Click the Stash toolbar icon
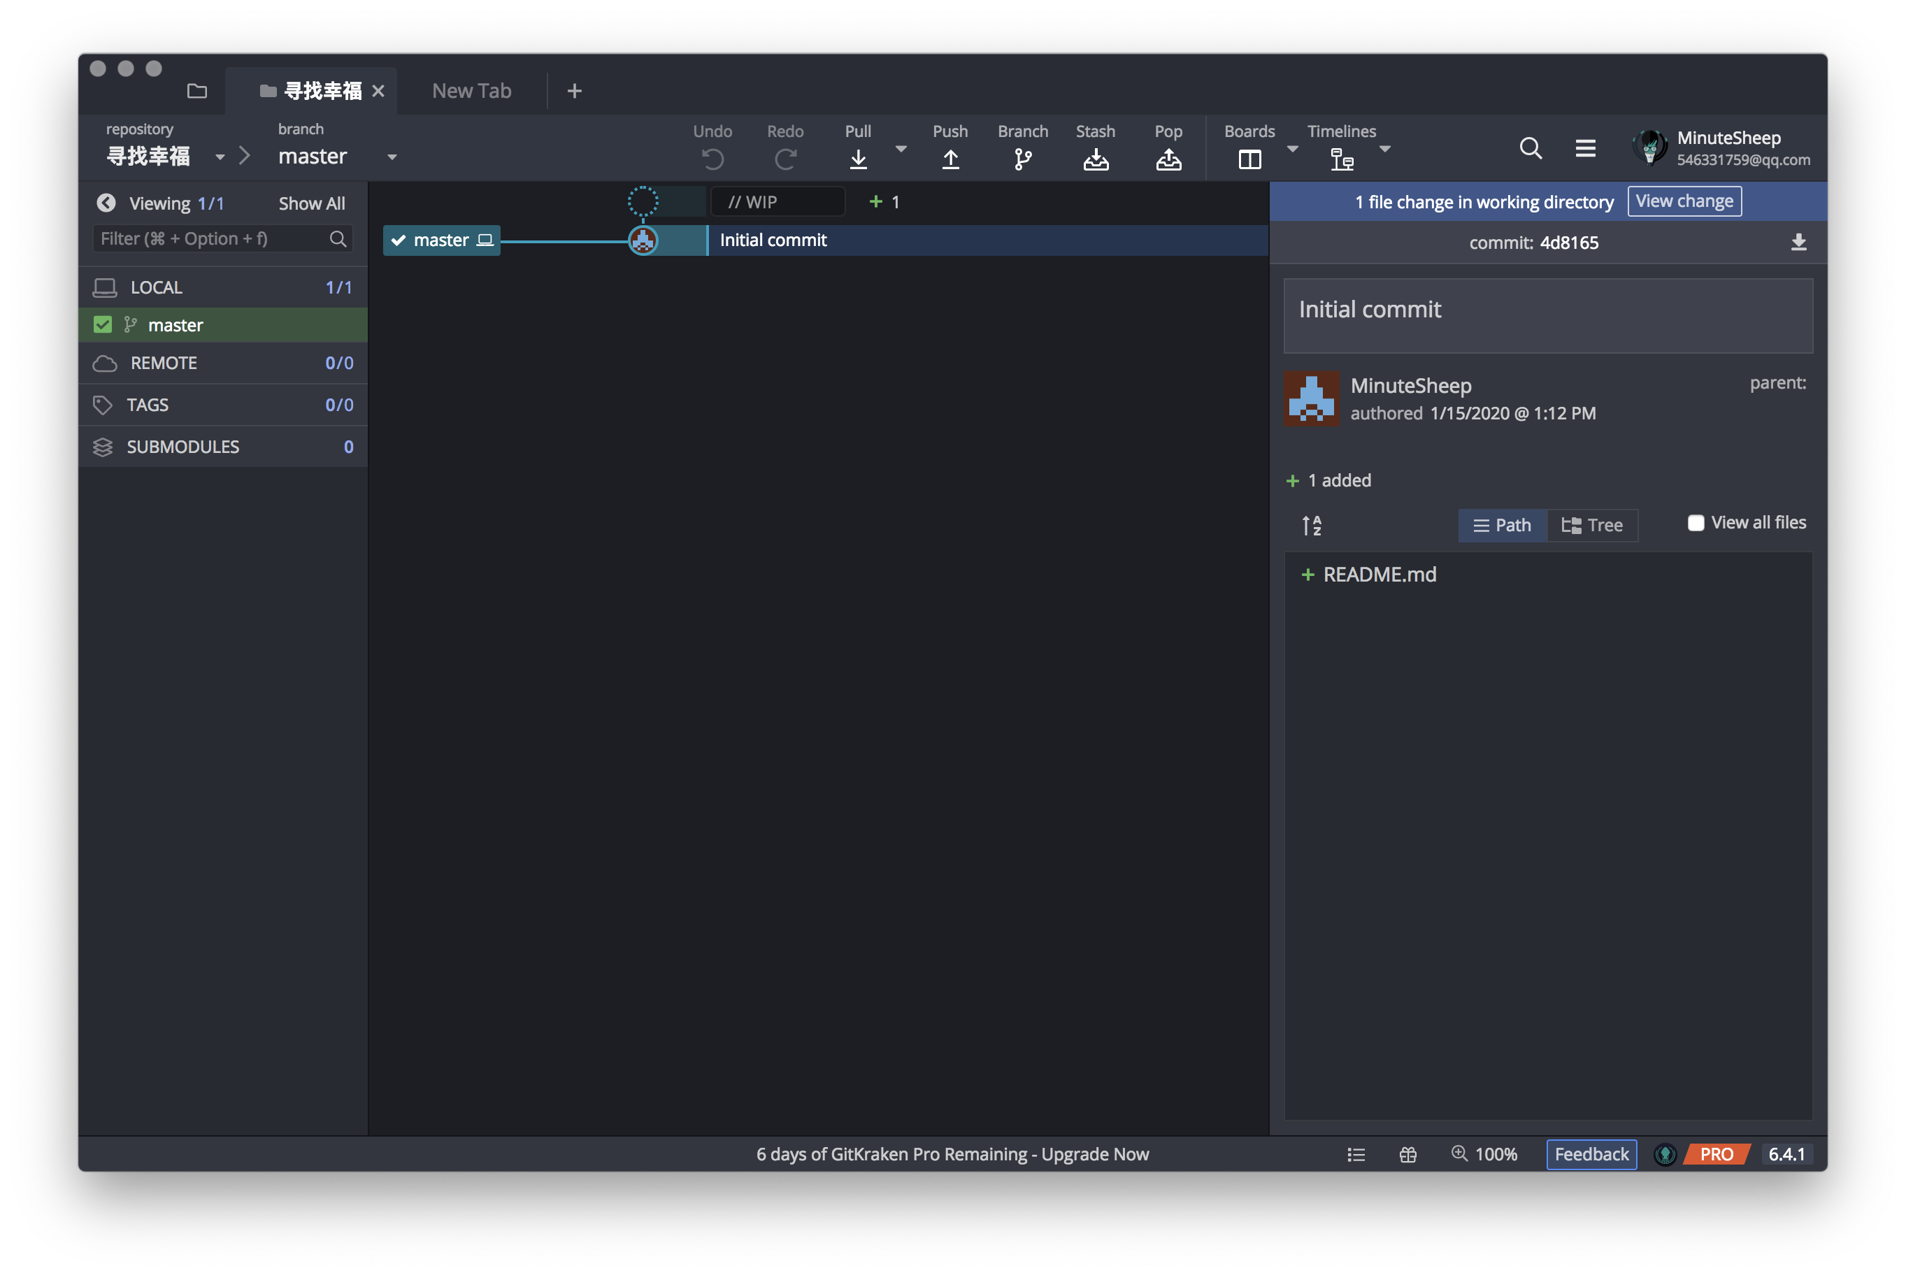The width and height of the screenshot is (1906, 1275). tap(1096, 159)
